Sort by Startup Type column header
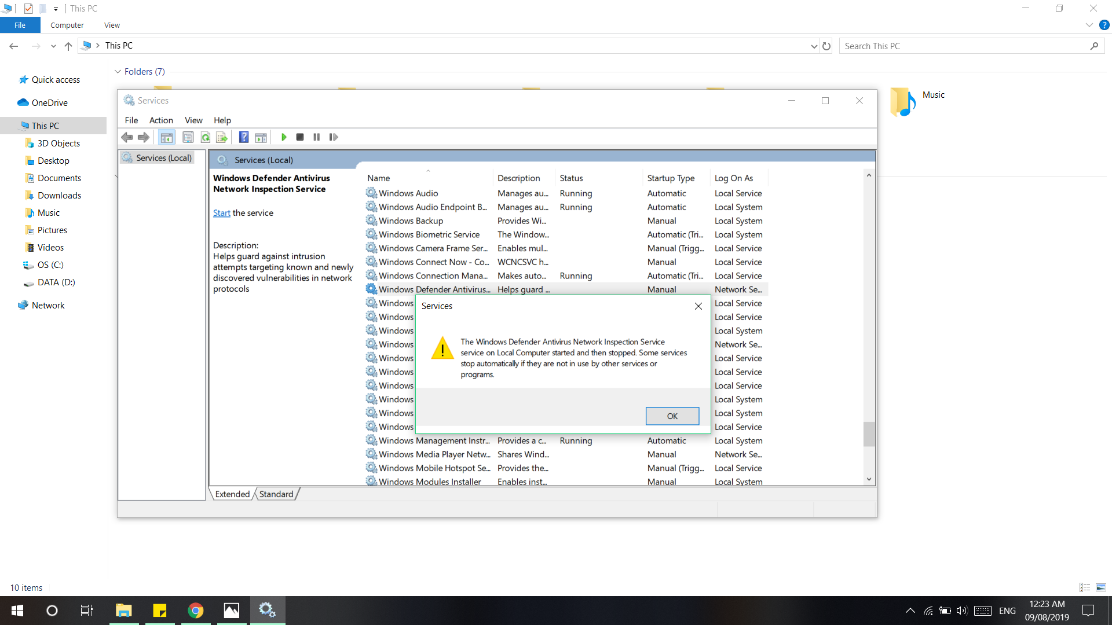Image resolution: width=1112 pixels, height=625 pixels. (x=676, y=178)
